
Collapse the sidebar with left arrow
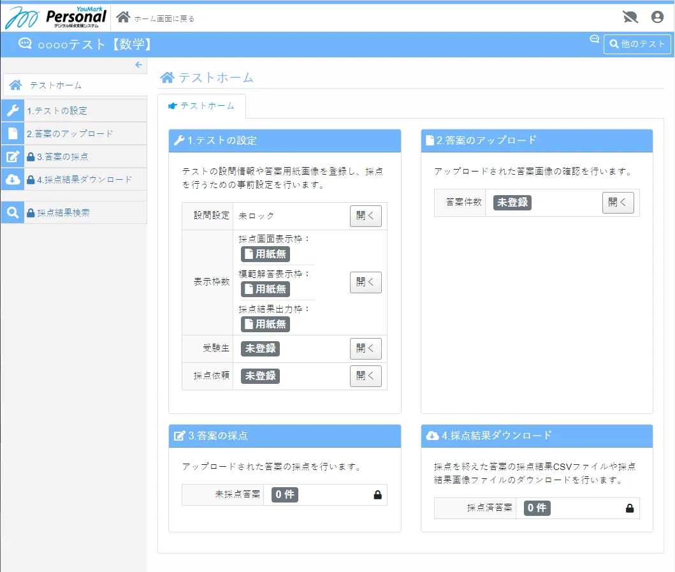(x=138, y=64)
